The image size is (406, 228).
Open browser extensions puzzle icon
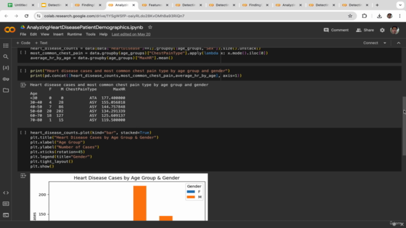click(364, 16)
